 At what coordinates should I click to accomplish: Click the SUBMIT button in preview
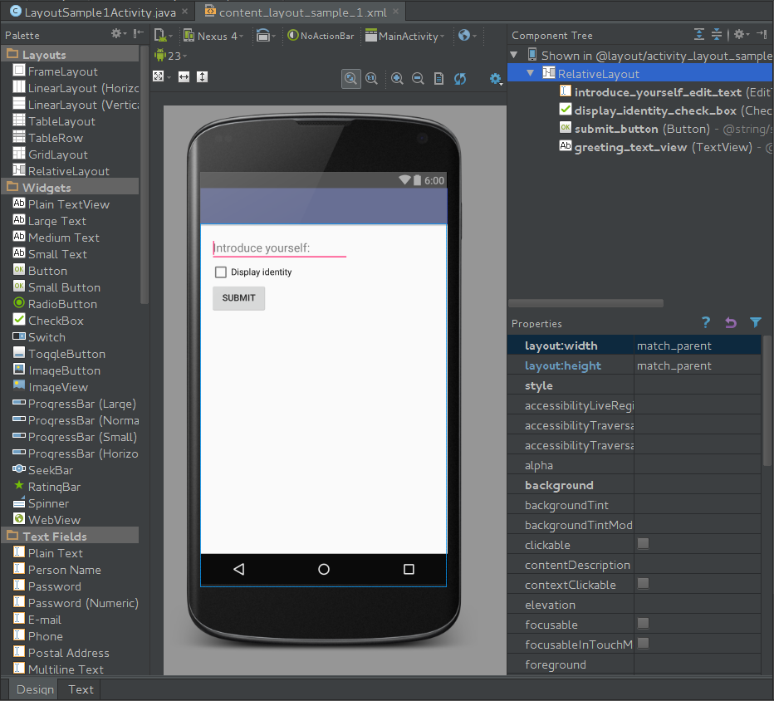[239, 298]
